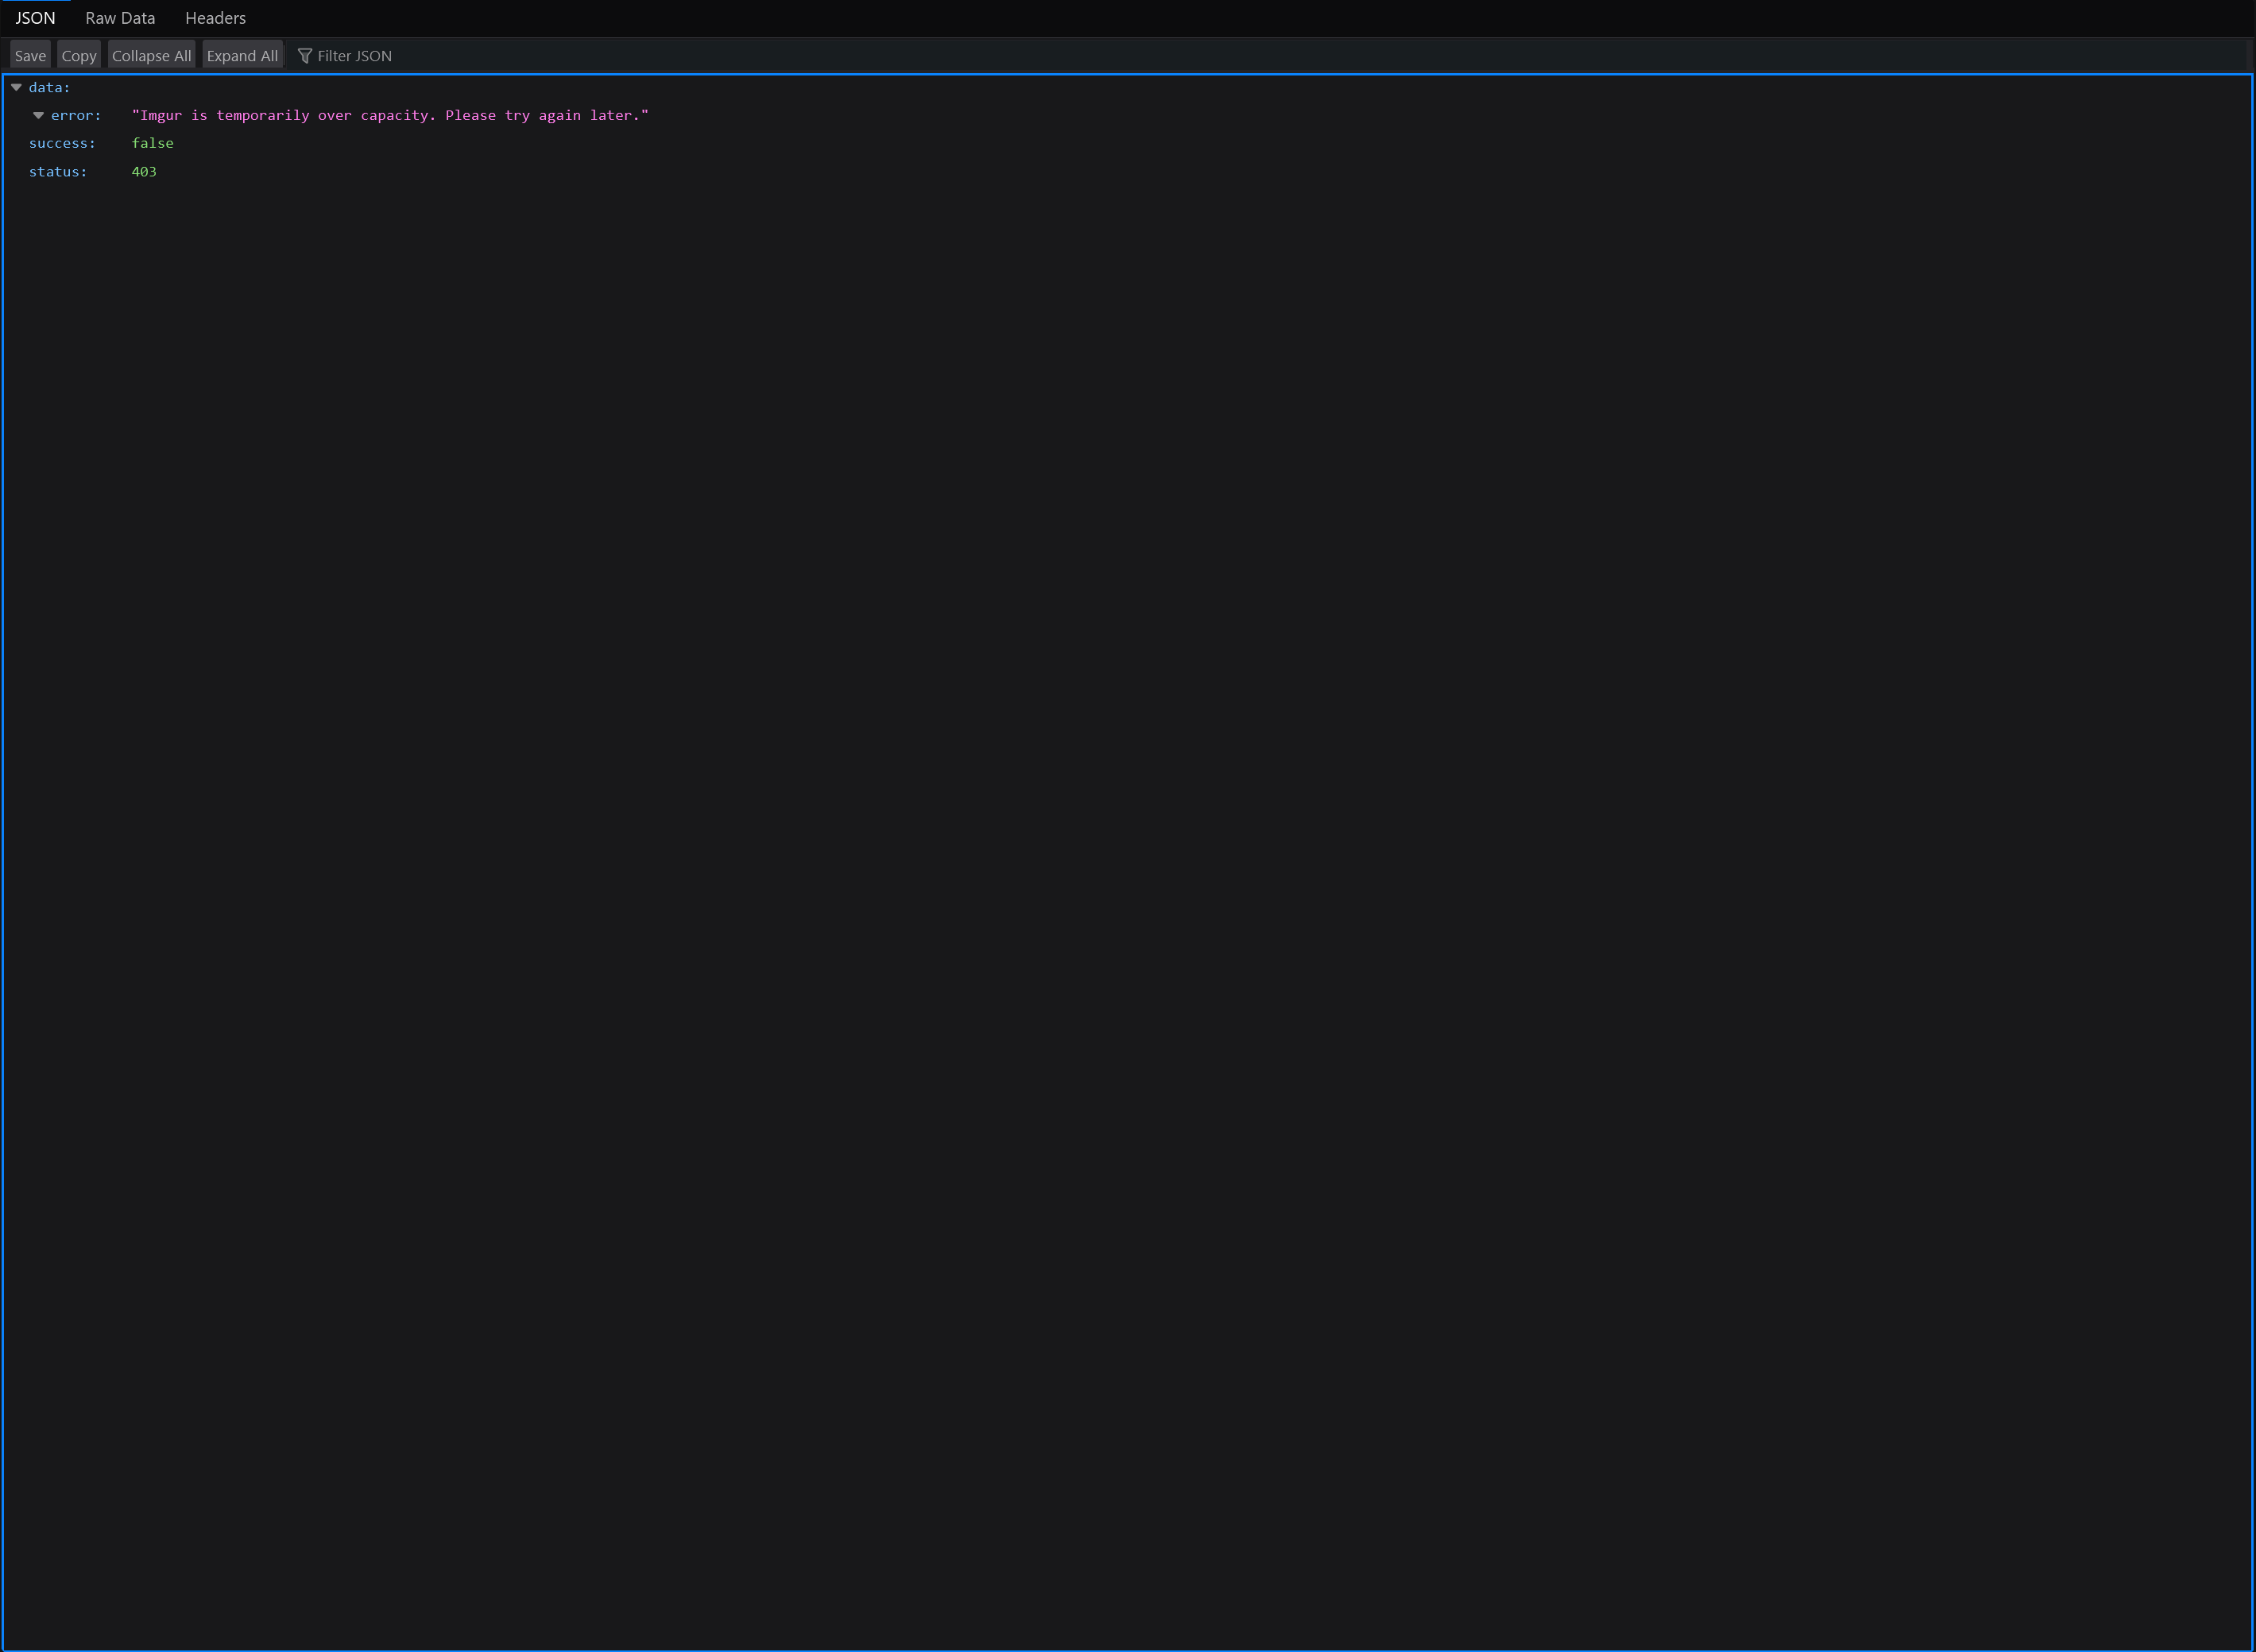Focus the Filter JSON input field
Screen dimensions: 2256x1652
[x=1268, y=56]
